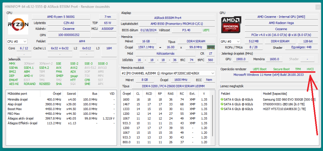Viewport: 323px width, 151px height.
Task: Close the system summary window
Action: pyautogui.click(x=317, y=7)
